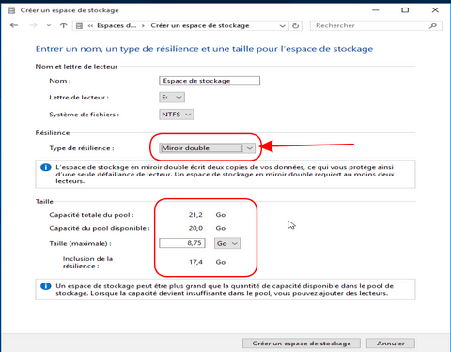Click the '17,4' resilience inclusion value
Viewport: 451px width, 352px height.
click(x=195, y=262)
